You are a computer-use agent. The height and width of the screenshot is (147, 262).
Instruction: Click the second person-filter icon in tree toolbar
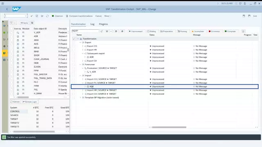122,31
